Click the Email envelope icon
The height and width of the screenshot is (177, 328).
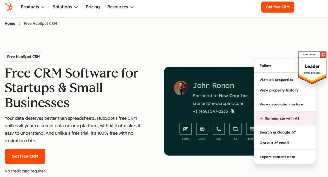[202, 129]
